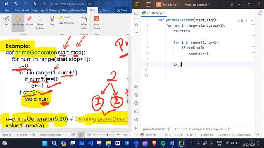Open More tool windows ellipsis
The width and height of the screenshot is (264, 148).
137,32
